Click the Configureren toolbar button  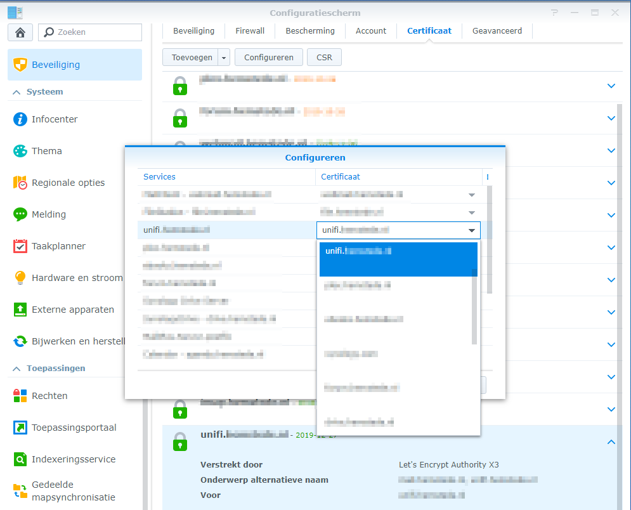click(x=268, y=58)
